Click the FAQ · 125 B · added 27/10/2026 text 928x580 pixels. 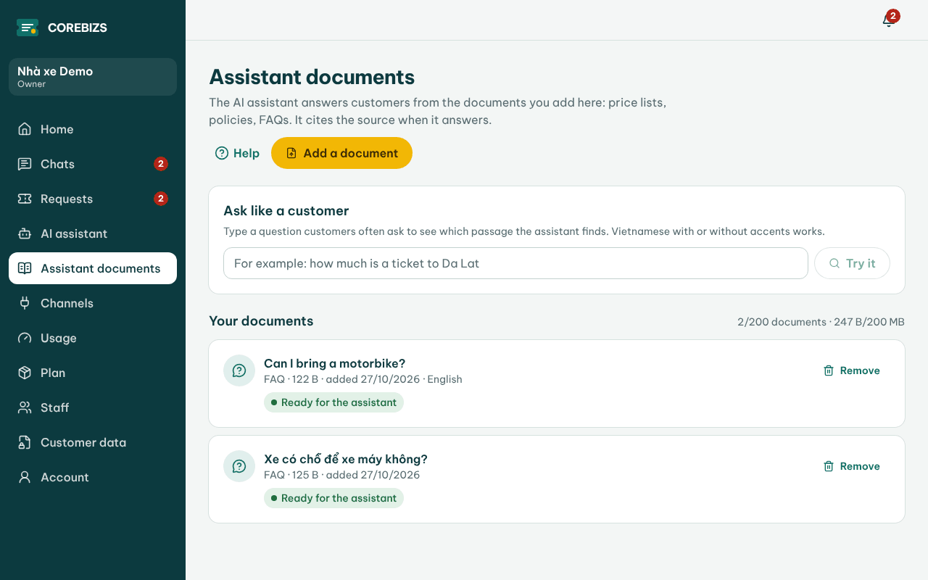pos(342,475)
